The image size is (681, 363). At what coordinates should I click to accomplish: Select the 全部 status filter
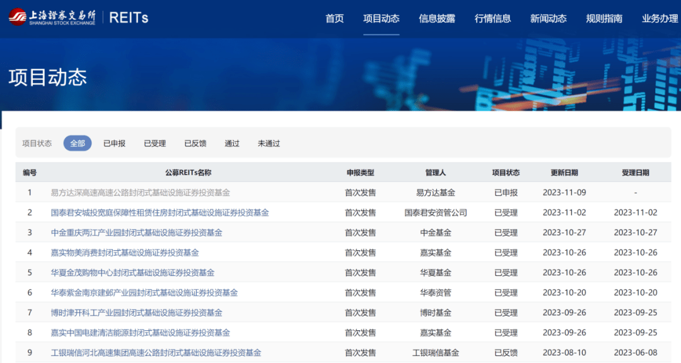[78, 143]
